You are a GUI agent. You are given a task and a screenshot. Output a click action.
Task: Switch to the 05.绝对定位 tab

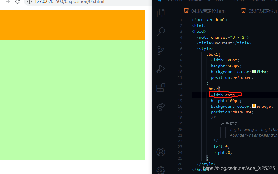(x=263, y=11)
